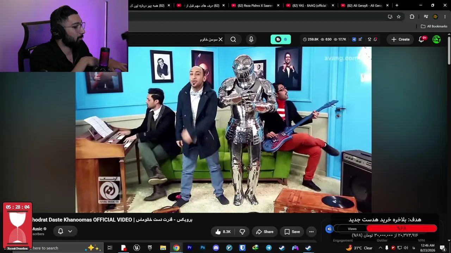
Task: Toggle the TubeBuddy extension switch
Action: [x=281, y=39]
